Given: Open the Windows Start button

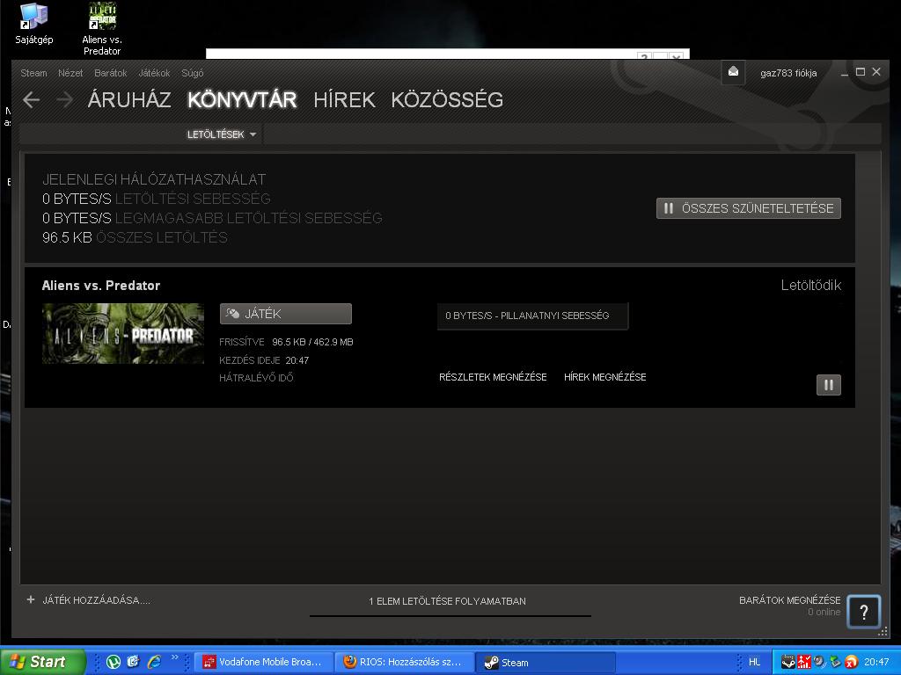Looking at the screenshot, I should (42, 662).
